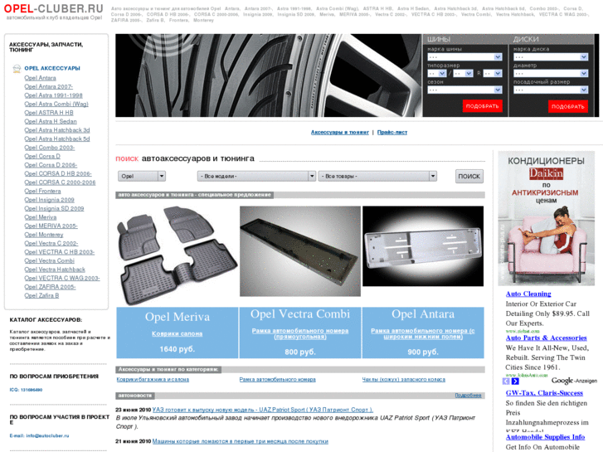This screenshot has height=452, width=603.
Task: Open Opel Corsa D link
Action: click(x=42, y=156)
